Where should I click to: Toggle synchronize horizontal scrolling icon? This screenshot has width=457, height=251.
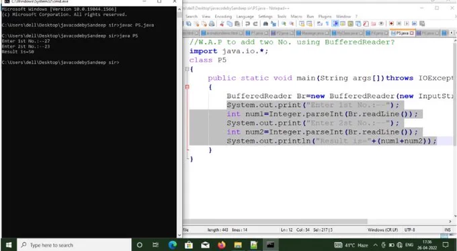coord(309,23)
